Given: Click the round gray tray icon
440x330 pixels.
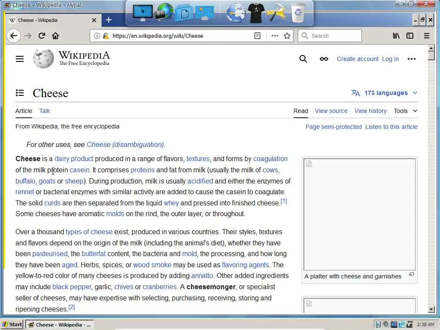Looking at the screenshot, I should (x=385, y=324).
